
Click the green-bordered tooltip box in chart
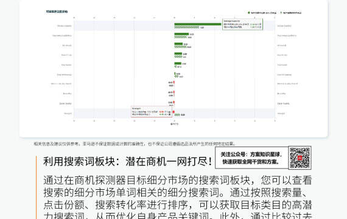click(242, 24)
